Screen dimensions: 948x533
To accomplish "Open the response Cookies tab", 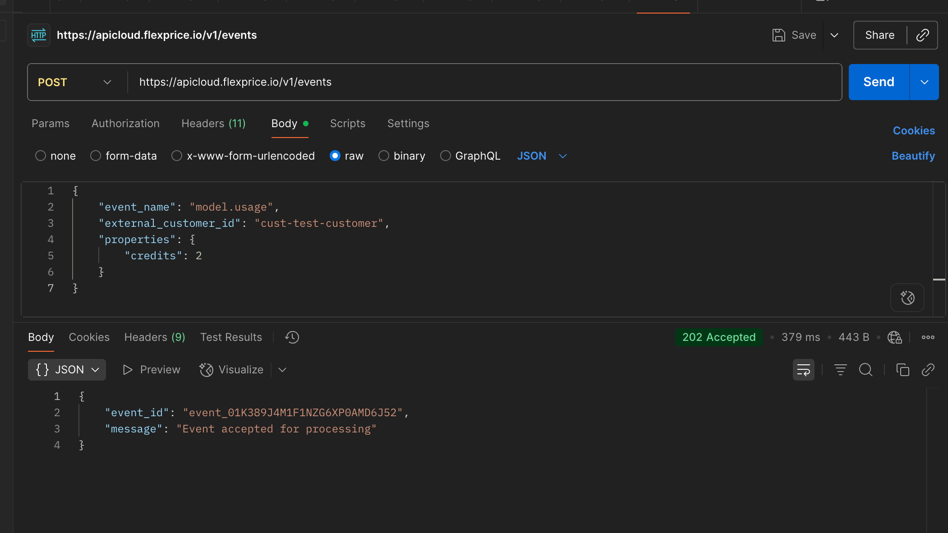I will pyautogui.click(x=89, y=337).
